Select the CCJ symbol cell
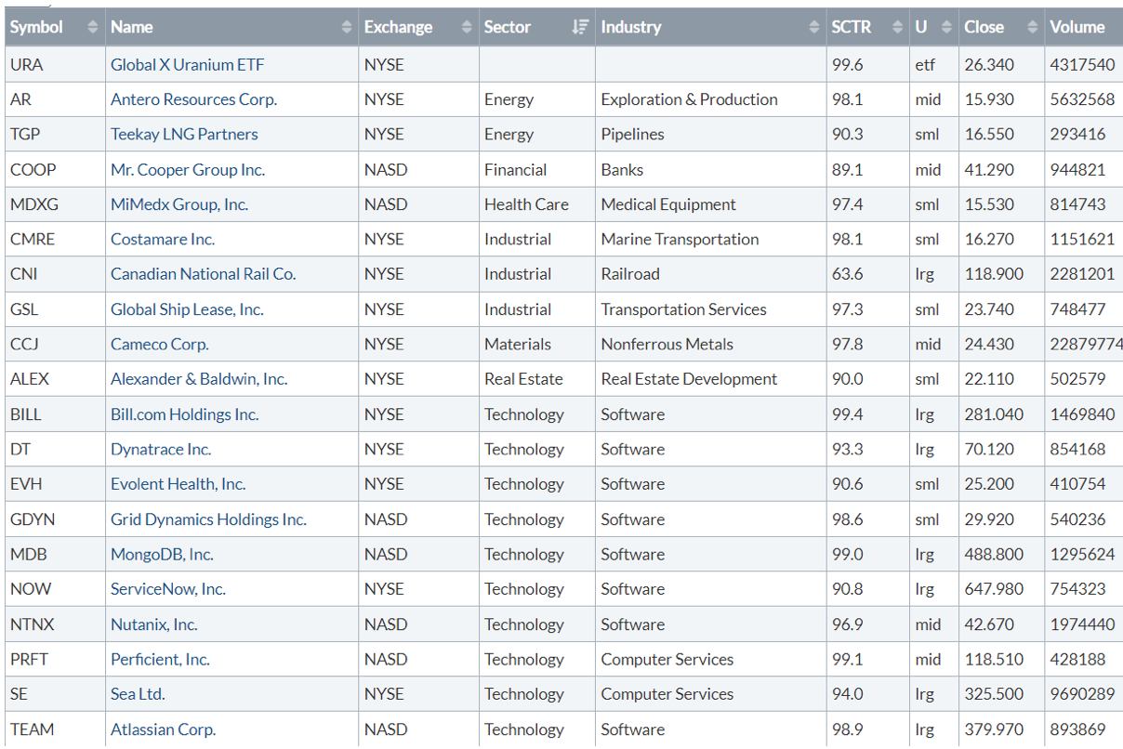This screenshot has height=749, width=1123. click(x=54, y=344)
